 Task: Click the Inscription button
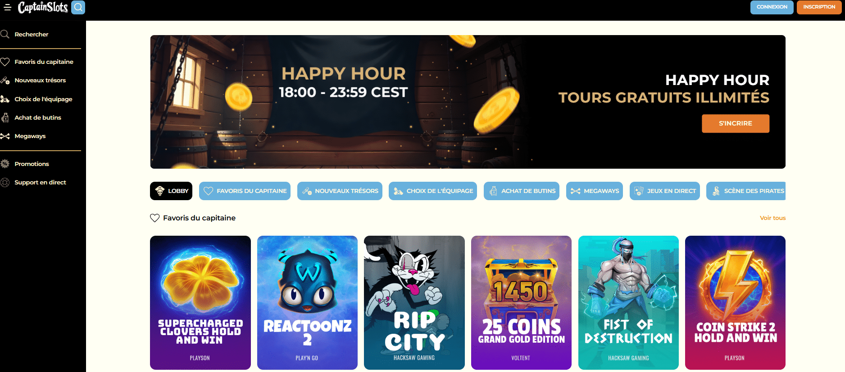pyautogui.click(x=819, y=7)
